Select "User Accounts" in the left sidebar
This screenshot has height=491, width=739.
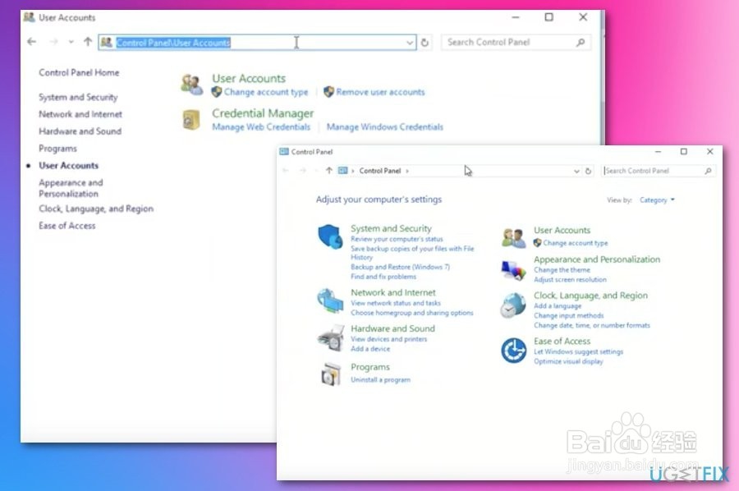tap(68, 166)
